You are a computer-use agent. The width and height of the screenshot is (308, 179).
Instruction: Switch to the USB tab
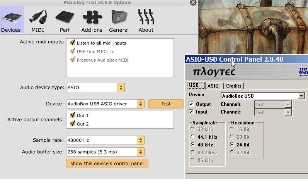click(196, 86)
